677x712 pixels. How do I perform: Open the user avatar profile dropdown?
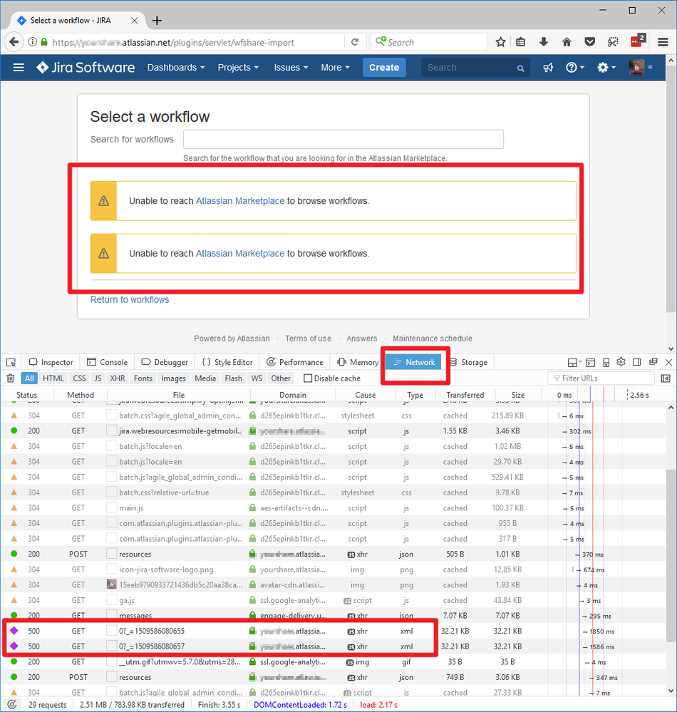[640, 68]
